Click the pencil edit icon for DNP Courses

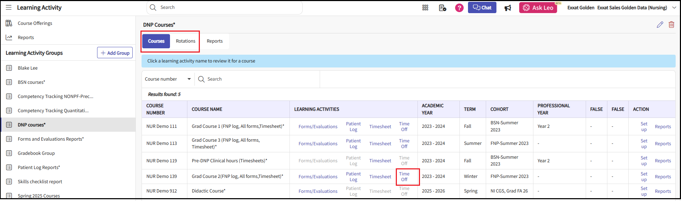pyautogui.click(x=660, y=25)
